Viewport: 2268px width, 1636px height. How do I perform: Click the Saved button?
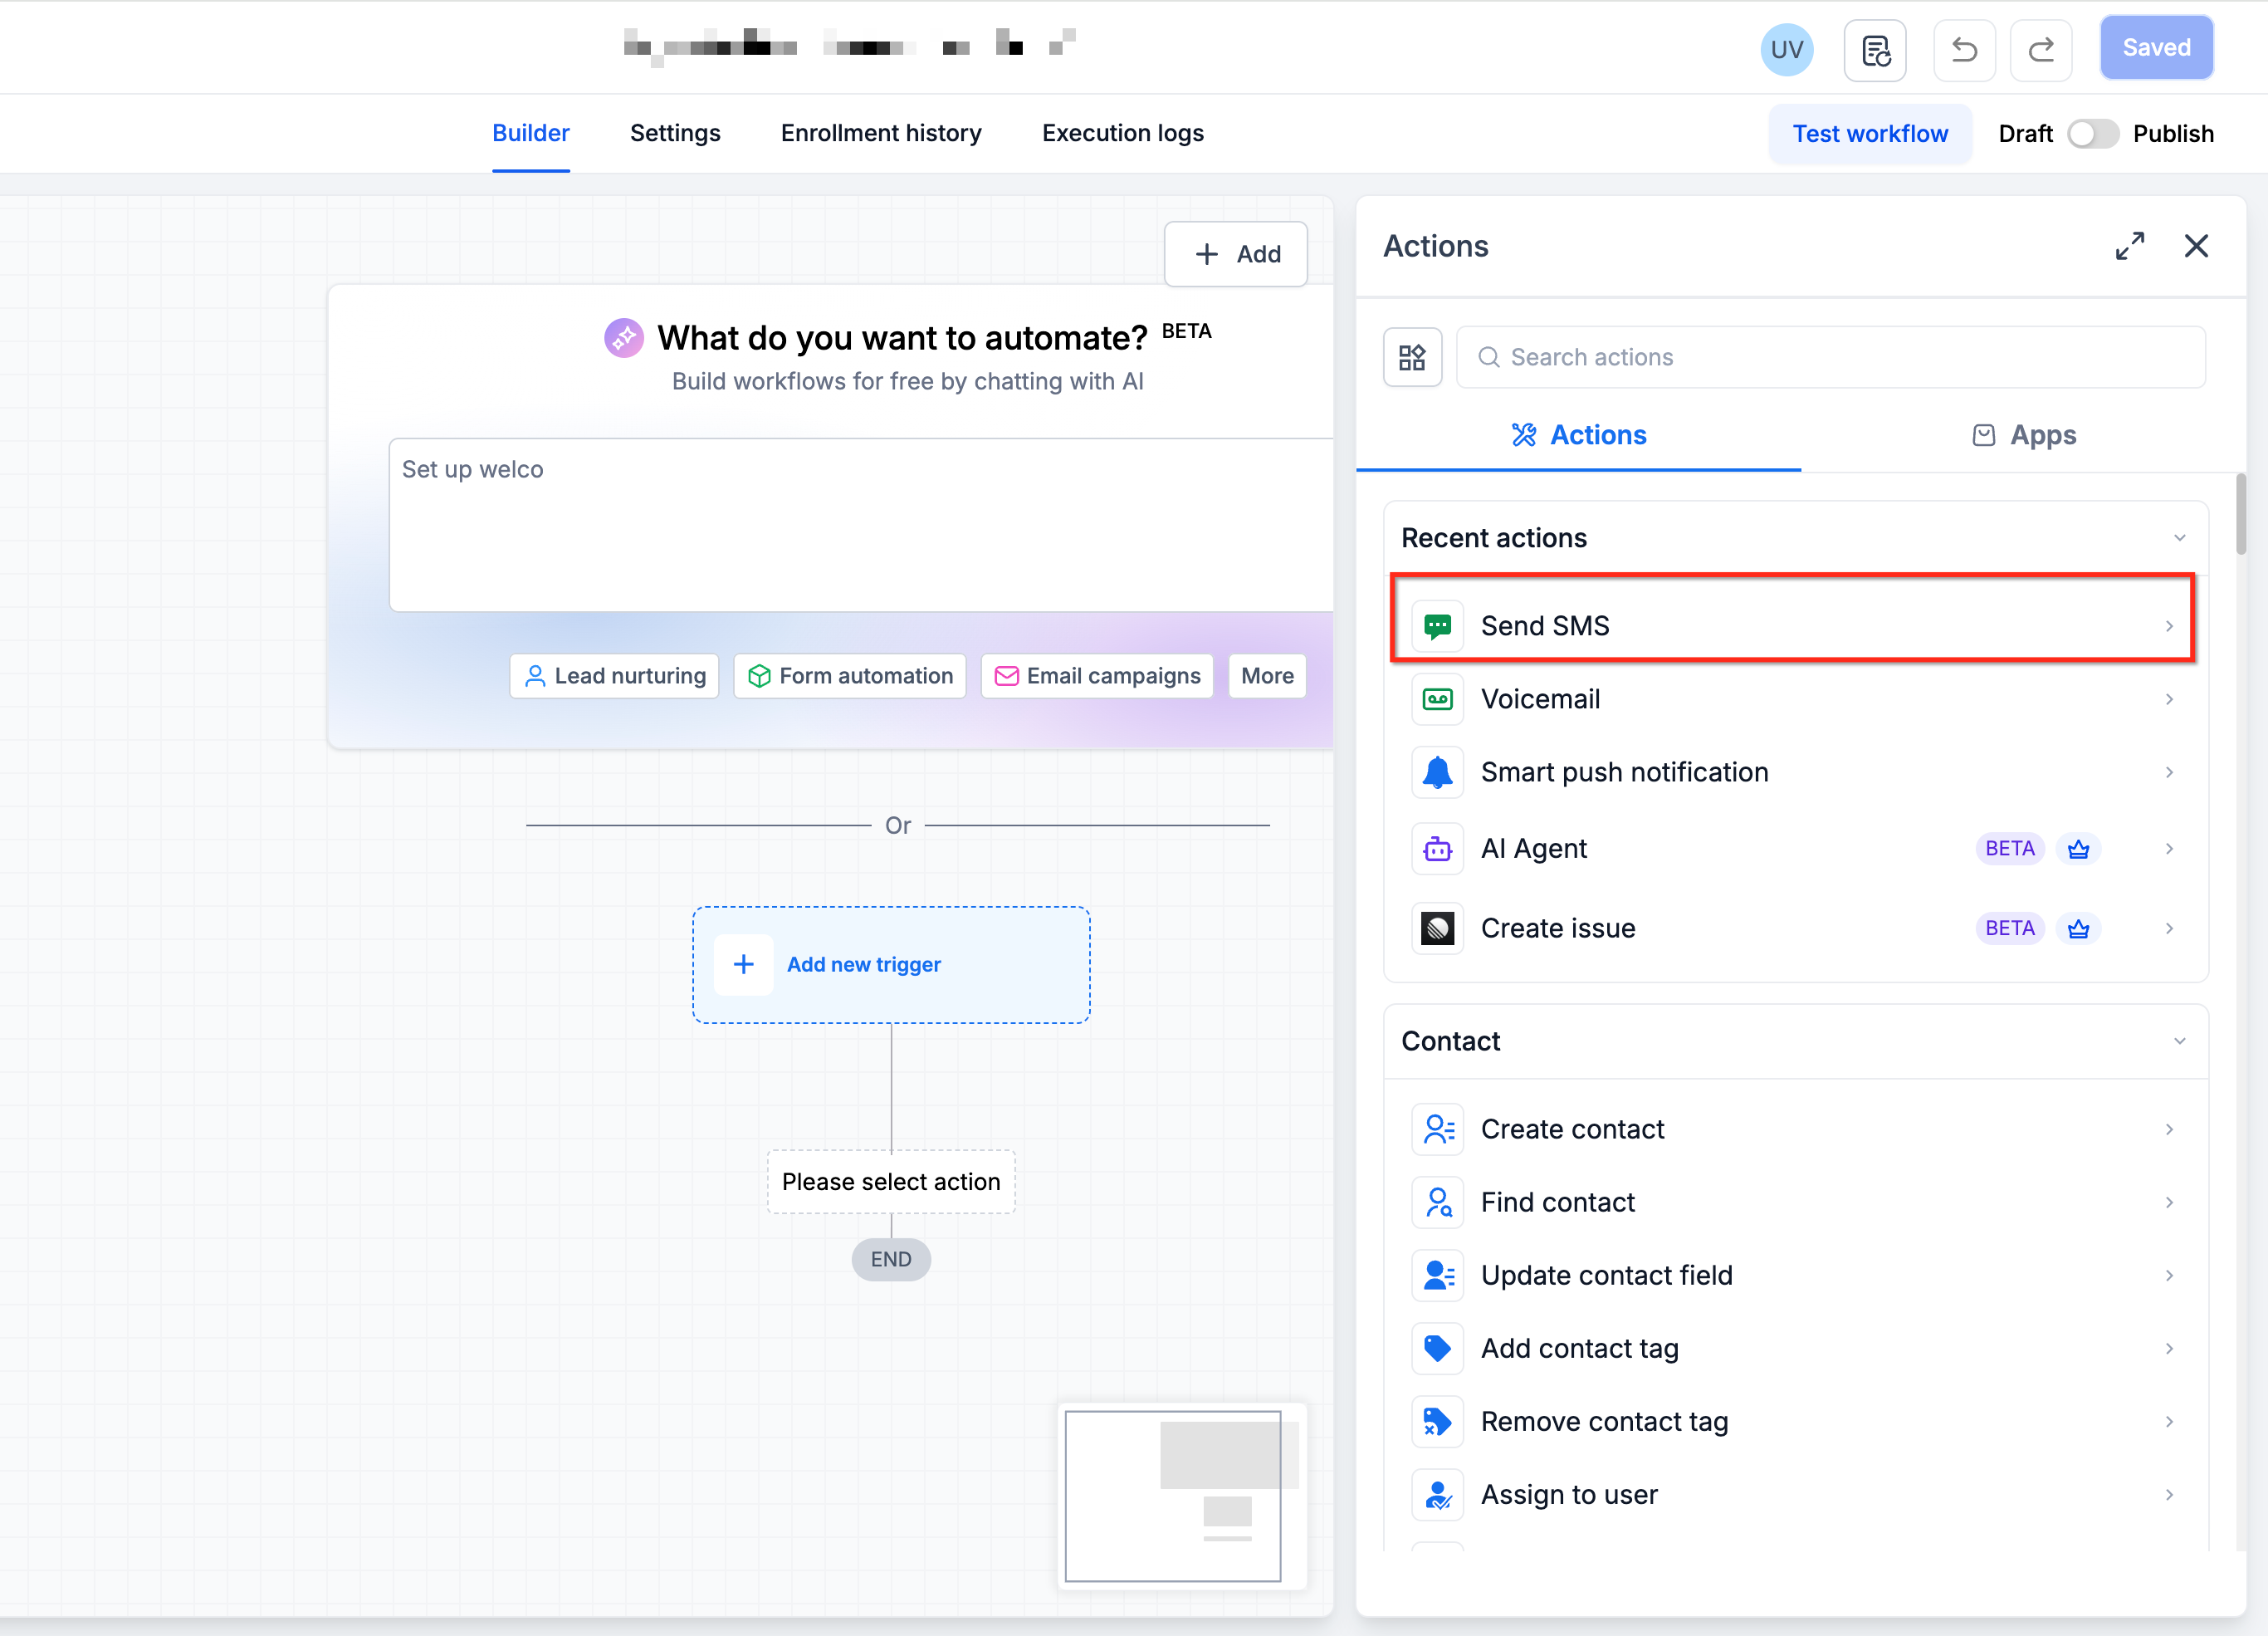click(2156, 48)
